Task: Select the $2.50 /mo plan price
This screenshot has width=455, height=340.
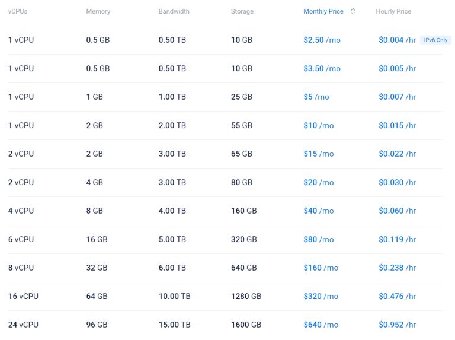Action: pos(322,40)
